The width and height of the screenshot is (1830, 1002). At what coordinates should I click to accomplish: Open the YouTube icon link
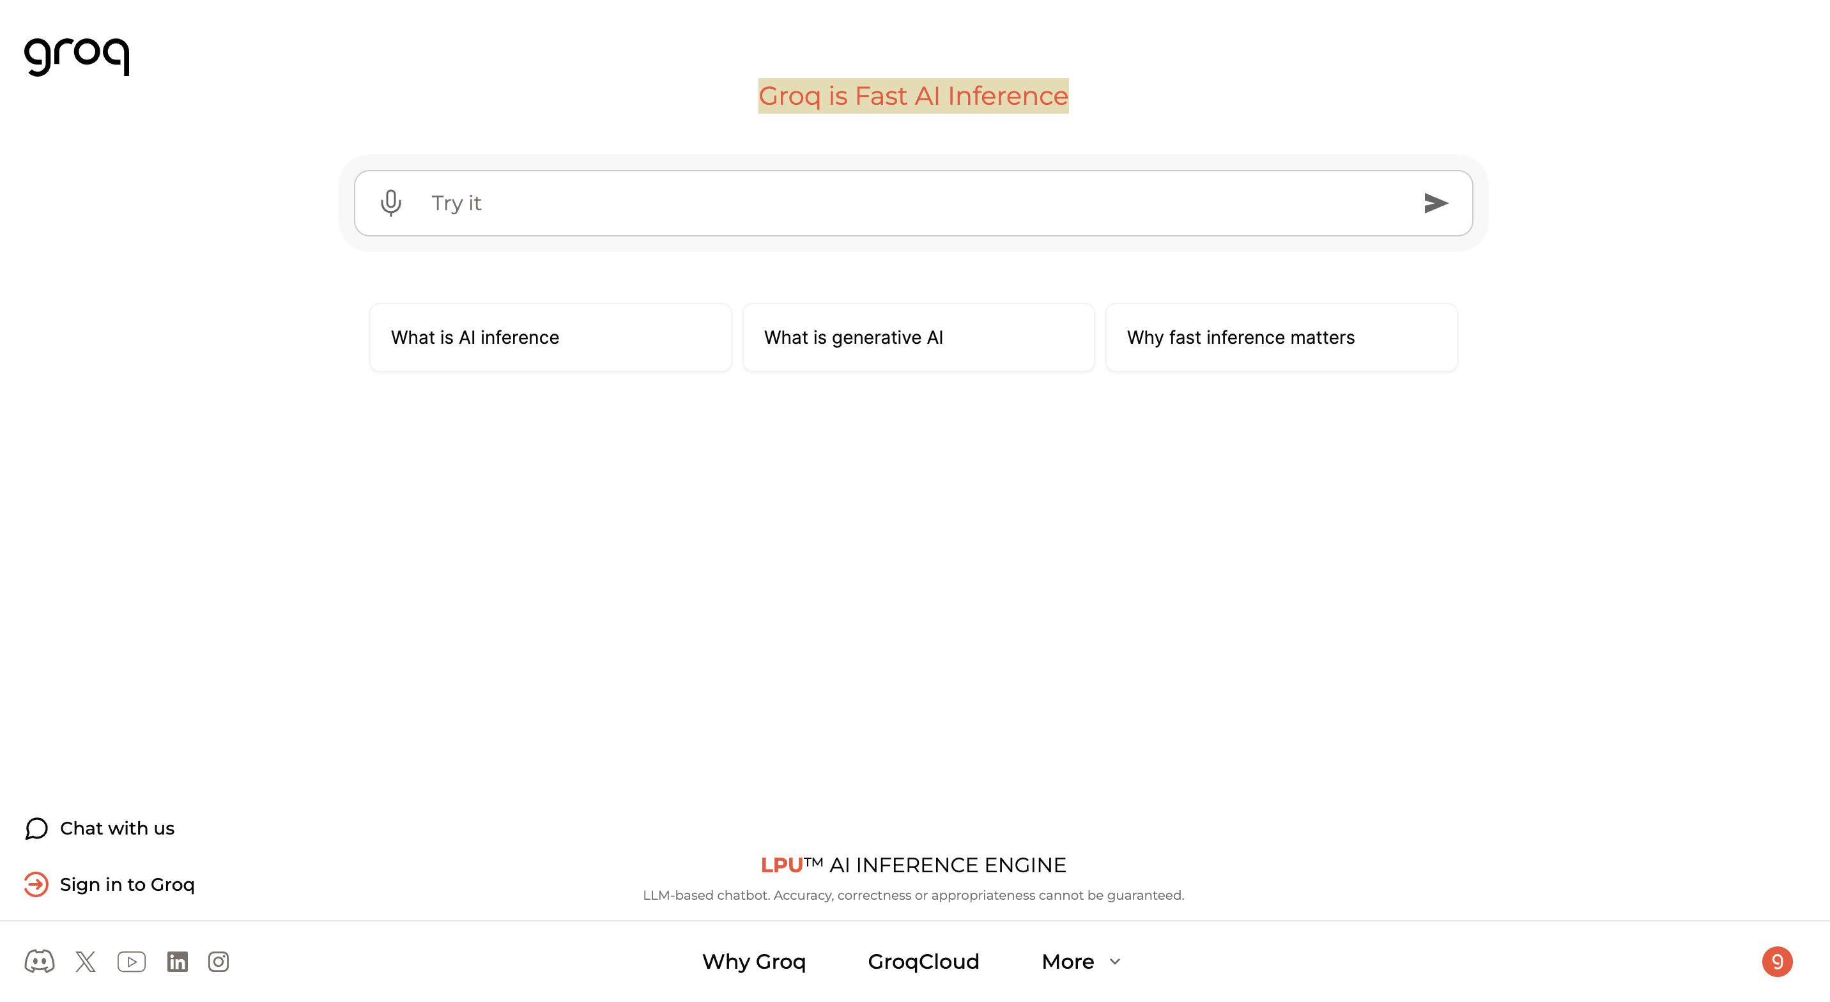coord(132,962)
